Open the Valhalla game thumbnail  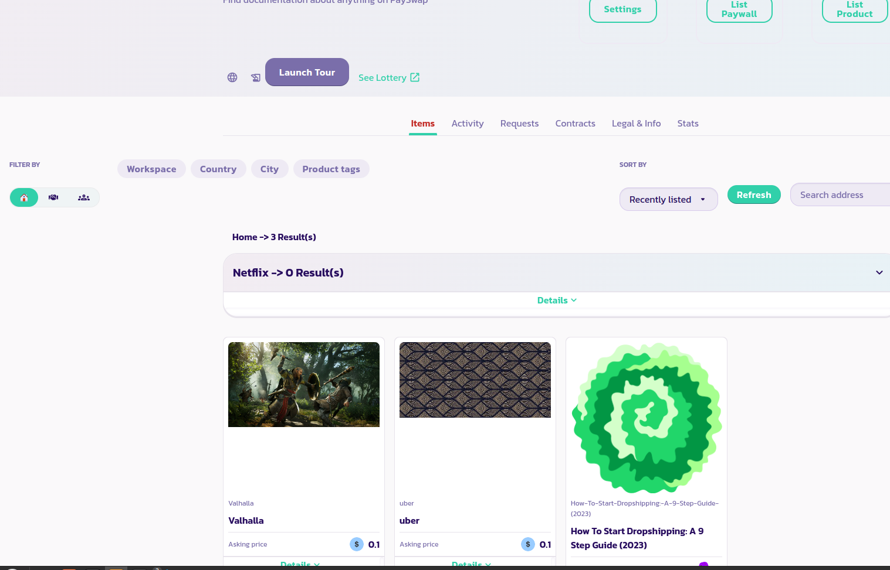click(x=303, y=384)
